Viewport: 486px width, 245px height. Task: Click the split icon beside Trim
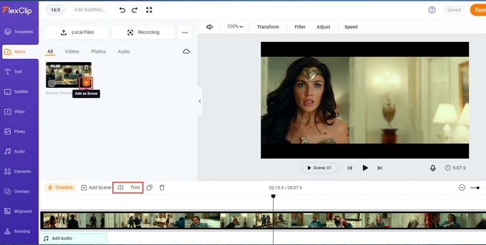point(121,187)
